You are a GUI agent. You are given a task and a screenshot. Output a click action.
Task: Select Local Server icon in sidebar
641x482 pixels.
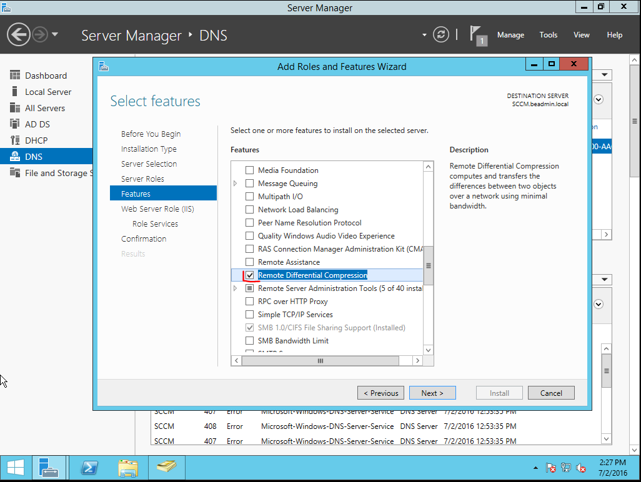coord(15,92)
